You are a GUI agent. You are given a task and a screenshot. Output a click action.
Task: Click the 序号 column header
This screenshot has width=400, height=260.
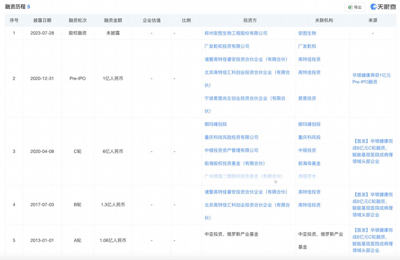(x=14, y=20)
